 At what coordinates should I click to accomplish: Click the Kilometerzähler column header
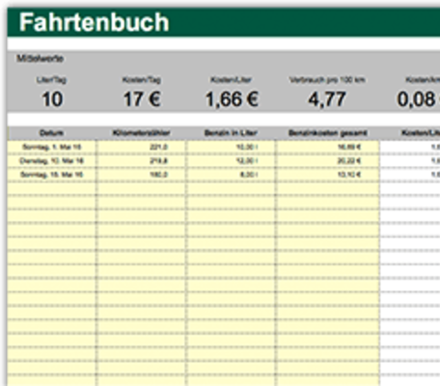coord(141,133)
